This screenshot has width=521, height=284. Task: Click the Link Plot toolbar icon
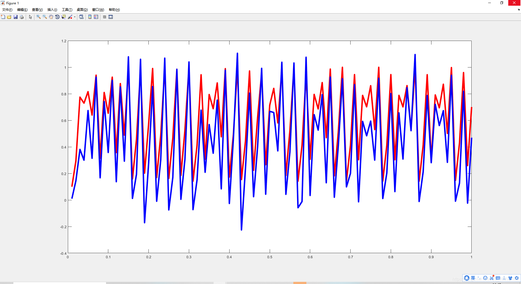(81, 17)
